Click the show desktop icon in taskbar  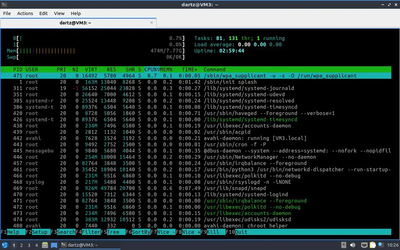point(54,245)
